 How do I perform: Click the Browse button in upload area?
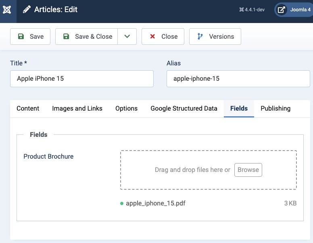[x=248, y=170]
